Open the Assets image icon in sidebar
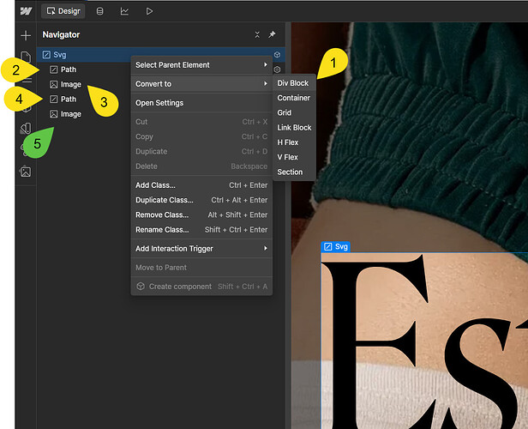The width and height of the screenshot is (528, 429). [x=26, y=172]
